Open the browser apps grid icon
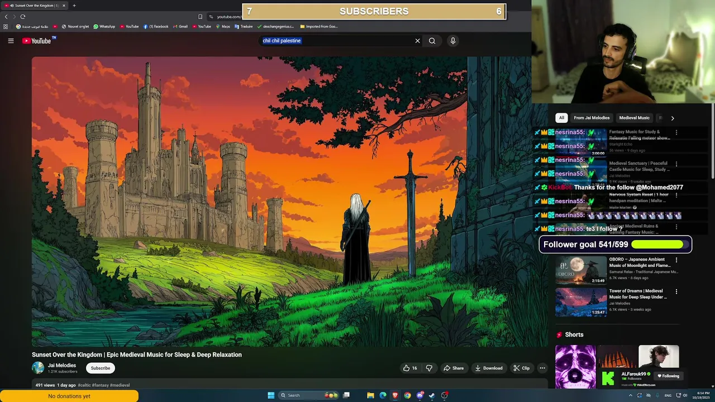The width and height of the screenshot is (715, 402). coord(6,26)
